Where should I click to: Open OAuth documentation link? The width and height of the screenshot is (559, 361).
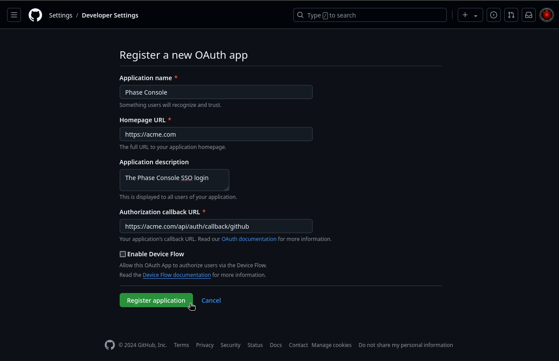point(249,239)
